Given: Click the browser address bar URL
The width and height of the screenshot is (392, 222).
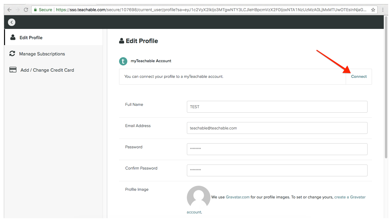Looking at the screenshot, I should [211, 10].
